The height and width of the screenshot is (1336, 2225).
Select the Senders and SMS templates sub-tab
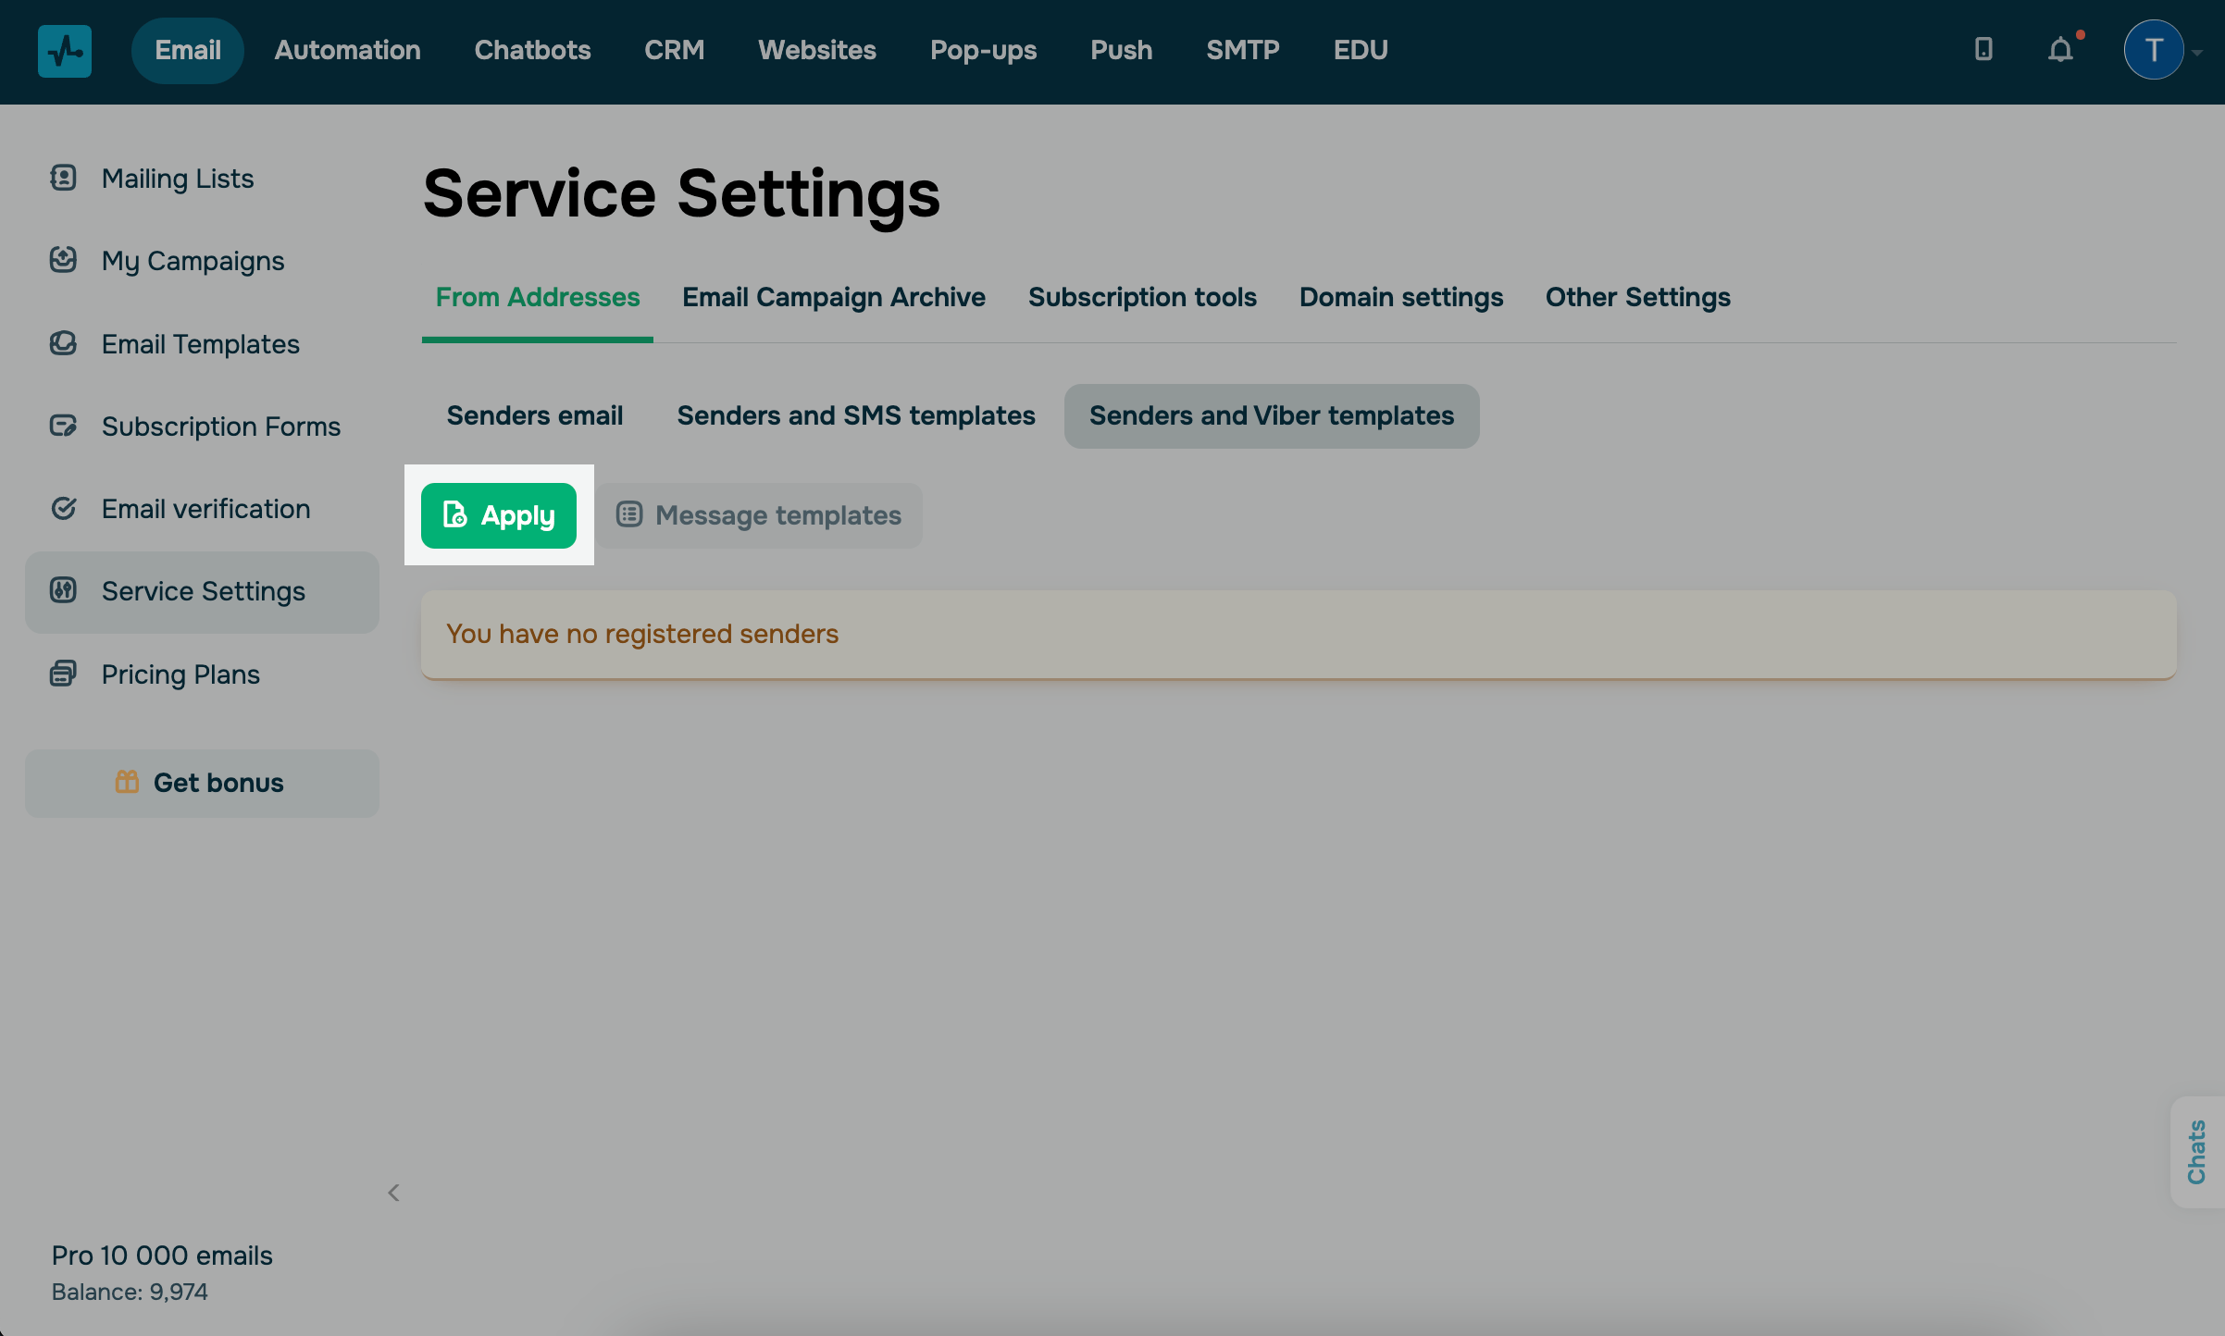[x=855, y=416]
